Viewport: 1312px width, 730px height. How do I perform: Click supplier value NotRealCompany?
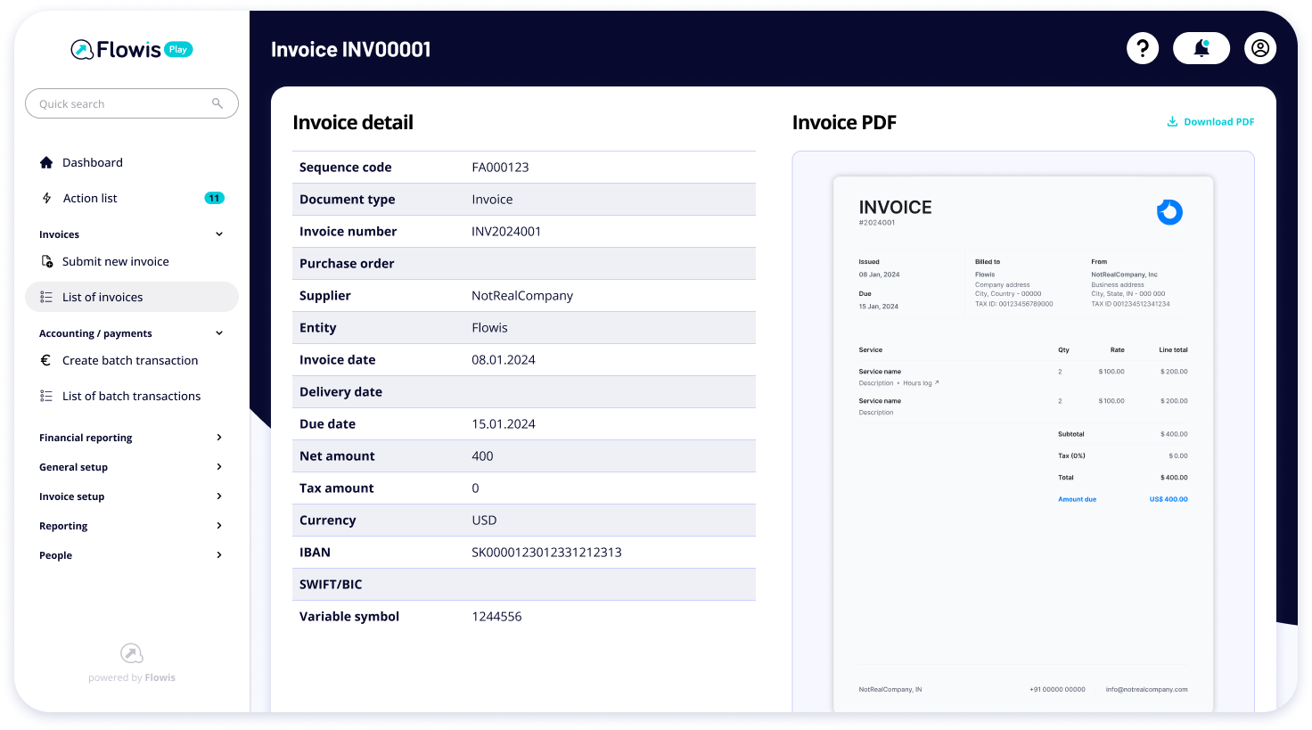pos(522,295)
